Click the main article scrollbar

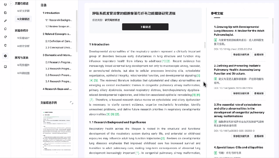[x=205, y=45]
